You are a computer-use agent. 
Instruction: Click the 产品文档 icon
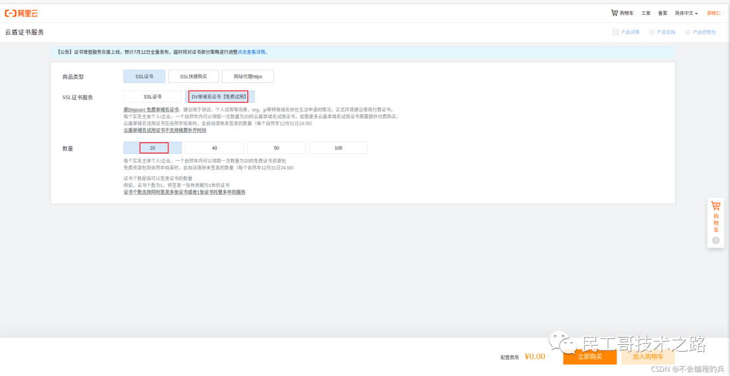[x=652, y=32]
